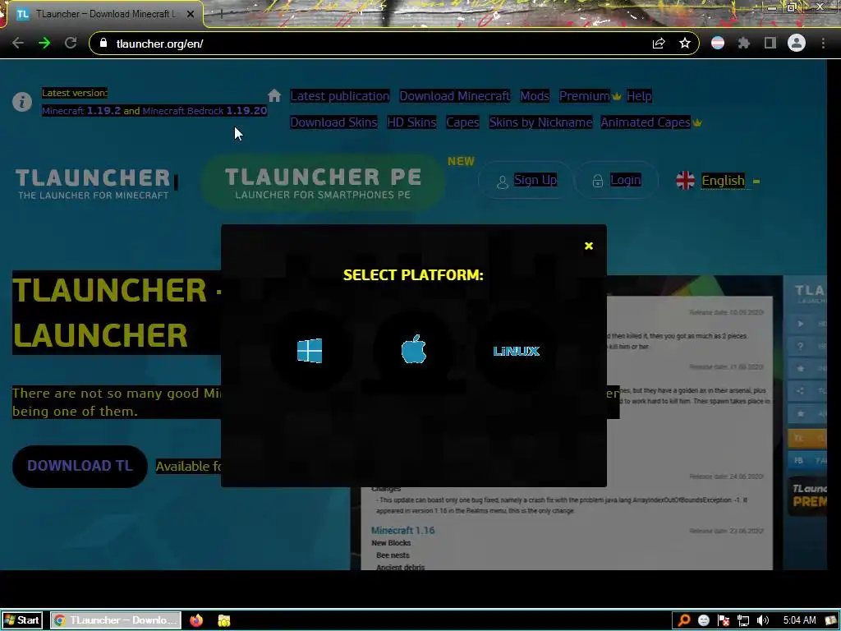Click the DOWNLOAD TL button
Viewport: 841px width, 631px height.
coord(80,466)
